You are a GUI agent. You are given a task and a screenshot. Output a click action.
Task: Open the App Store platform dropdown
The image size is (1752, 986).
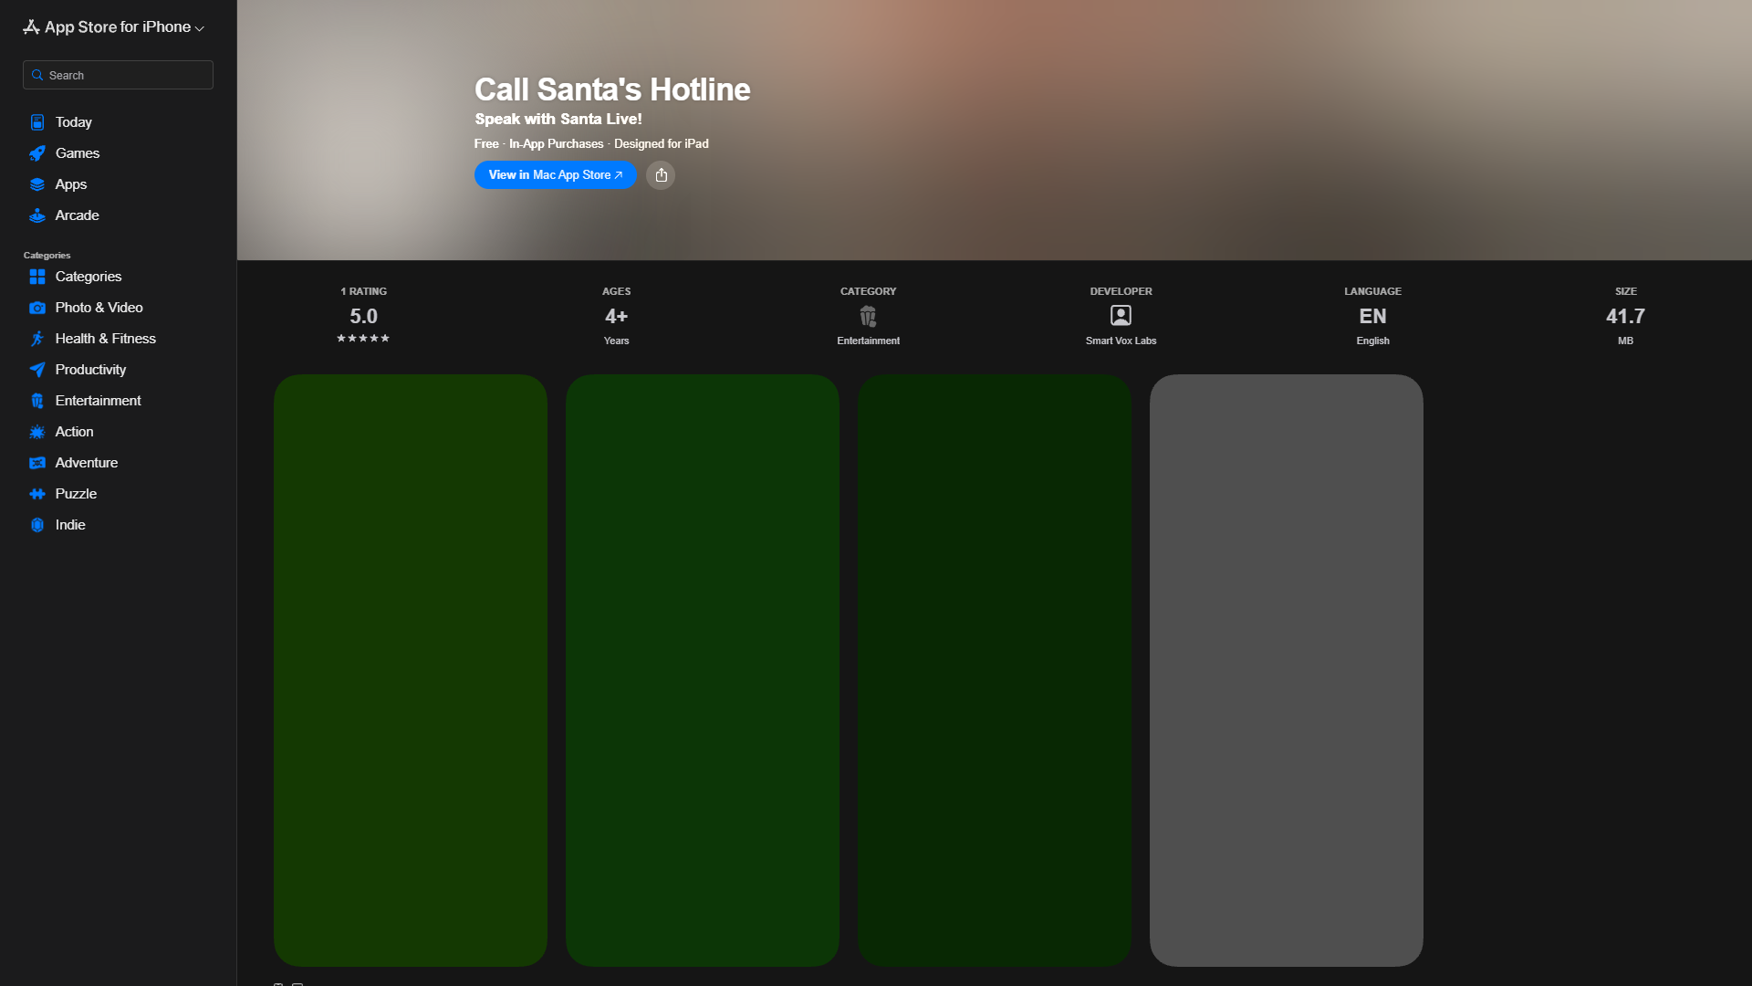tap(113, 27)
